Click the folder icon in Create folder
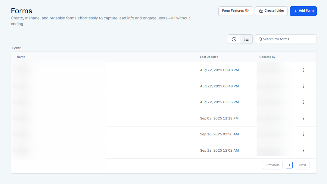Screen dimensions: 327x184 261,11
